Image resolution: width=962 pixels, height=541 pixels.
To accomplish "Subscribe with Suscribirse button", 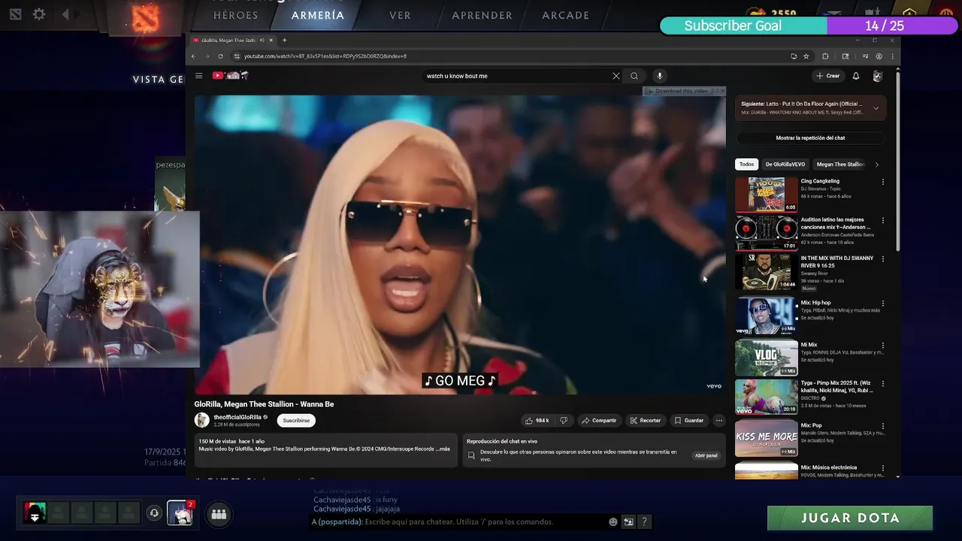I will tap(296, 421).
